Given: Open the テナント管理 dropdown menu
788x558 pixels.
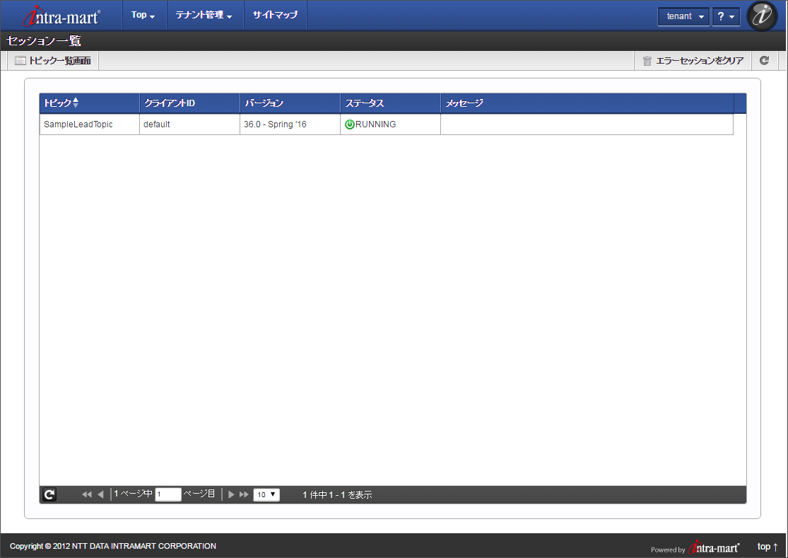Looking at the screenshot, I should click(x=204, y=15).
